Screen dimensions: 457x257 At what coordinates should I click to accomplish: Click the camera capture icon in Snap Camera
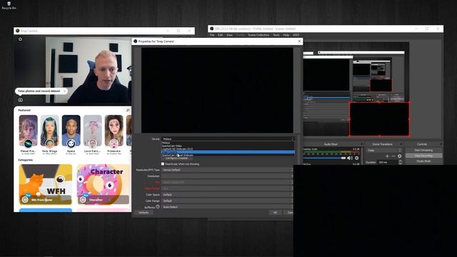(21, 100)
